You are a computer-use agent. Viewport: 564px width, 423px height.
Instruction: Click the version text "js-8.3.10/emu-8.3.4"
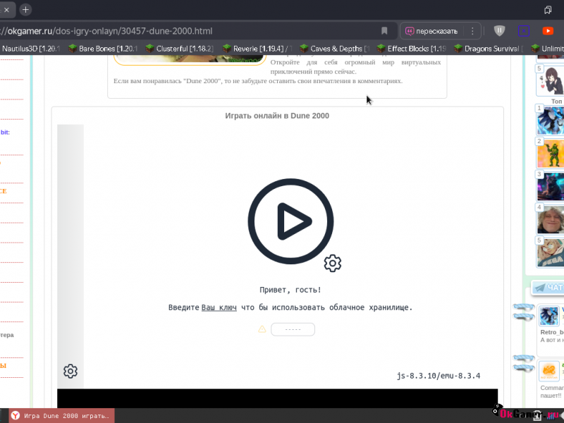coord(439,376)
